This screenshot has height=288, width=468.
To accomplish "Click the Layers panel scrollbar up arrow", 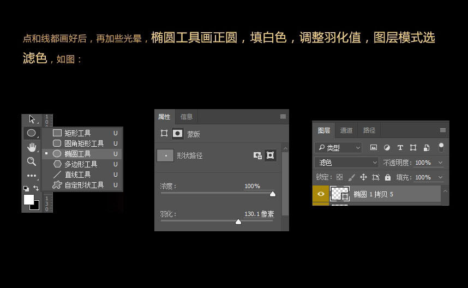I will click(445, 191).
